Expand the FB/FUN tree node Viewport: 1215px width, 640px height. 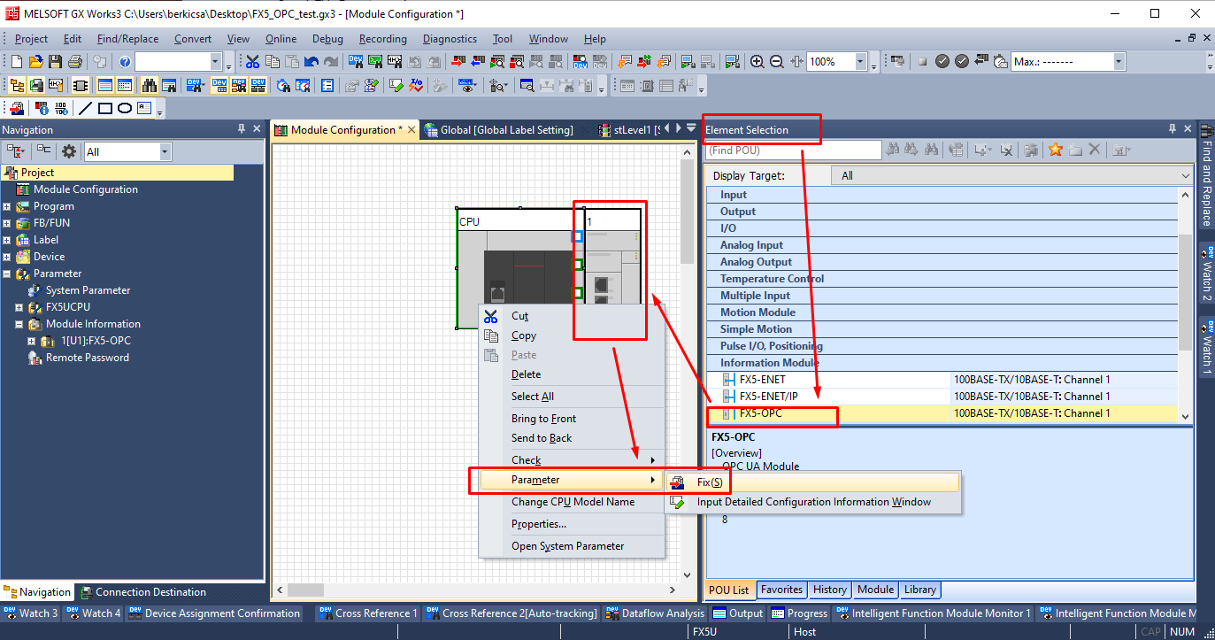[7, 223]
